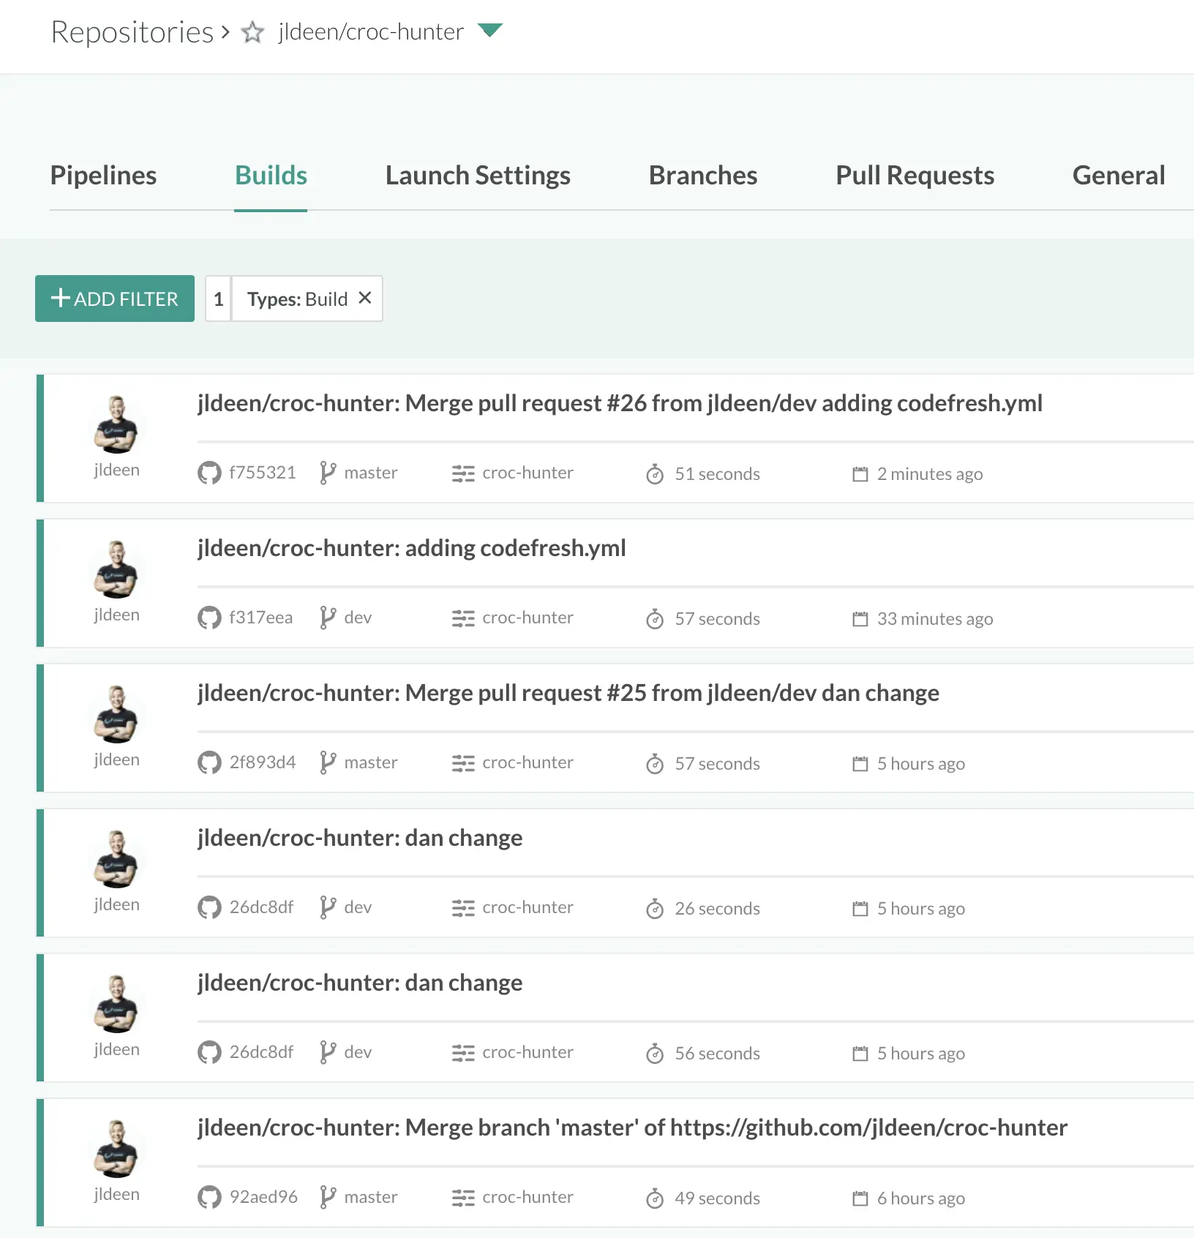
Task: Open the Pull Requests tab
Action: [x=915, y=176]
